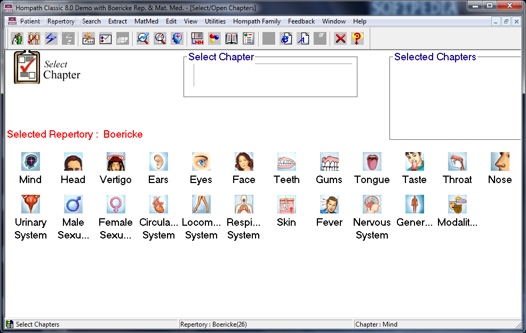Image resolution: width=526 pixels, height=333 pixels.
Task: Open the Utilities menu
Action: [215, 21]
